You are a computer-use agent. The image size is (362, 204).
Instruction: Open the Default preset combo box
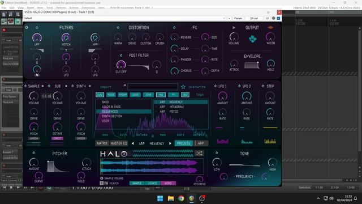click(x=124, y=18)
